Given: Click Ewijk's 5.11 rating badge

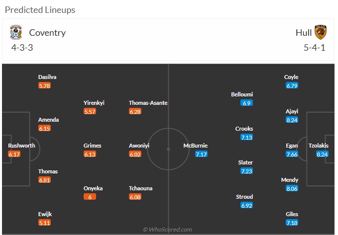Looking at the screenshot, I should (44, 223).
